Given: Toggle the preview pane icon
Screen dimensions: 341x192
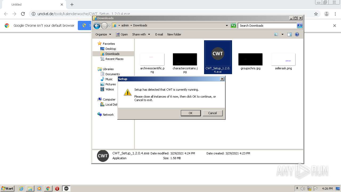Looking at the screenshot, I should pyautogui.click(x=290, y=34).
